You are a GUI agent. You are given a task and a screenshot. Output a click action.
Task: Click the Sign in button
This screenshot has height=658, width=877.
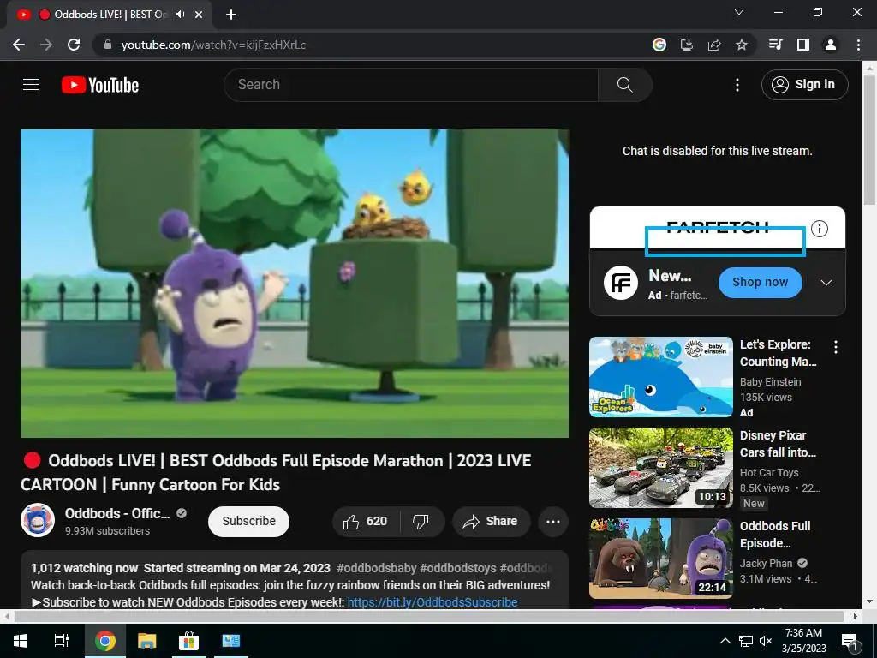point(804,85)
